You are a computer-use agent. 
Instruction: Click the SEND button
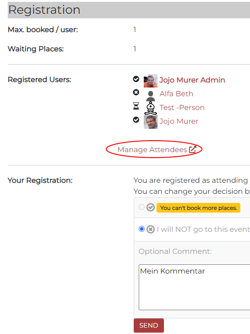[149, 325]
